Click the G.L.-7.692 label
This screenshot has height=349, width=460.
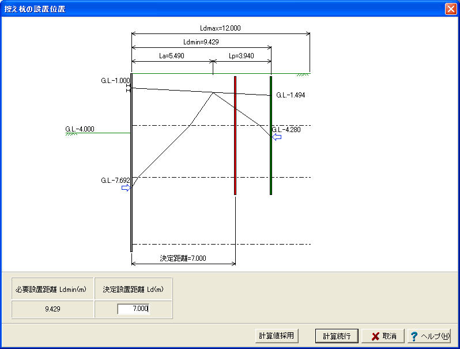(x=115, y=181)
